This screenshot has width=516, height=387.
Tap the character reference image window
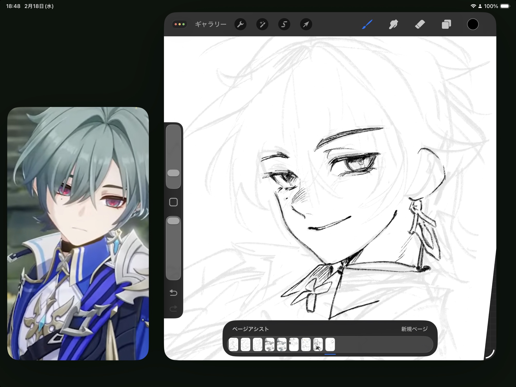click(78, 233)
